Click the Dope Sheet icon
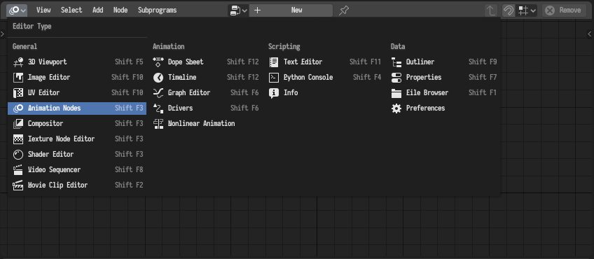594x259 pixels. point(158,62)
